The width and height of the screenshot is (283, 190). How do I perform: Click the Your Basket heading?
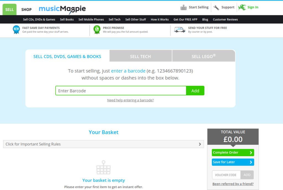coord(103,132)
